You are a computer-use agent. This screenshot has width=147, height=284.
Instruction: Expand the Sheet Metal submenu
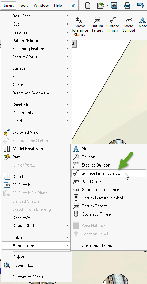tap(37, 105)
